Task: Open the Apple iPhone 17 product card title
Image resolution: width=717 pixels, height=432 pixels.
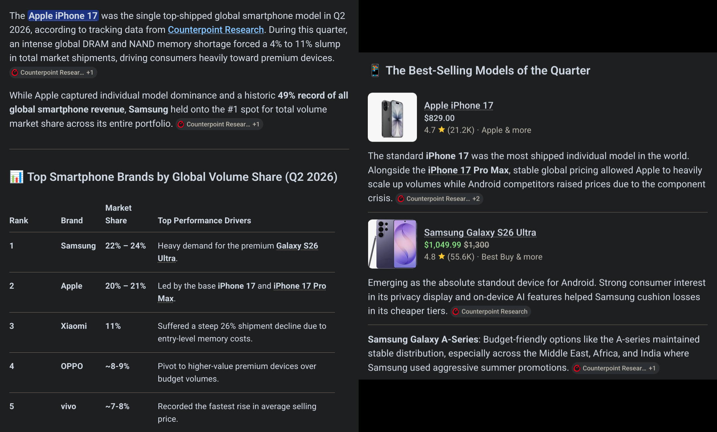Action: pyautogui.click(x=459, y=106)
